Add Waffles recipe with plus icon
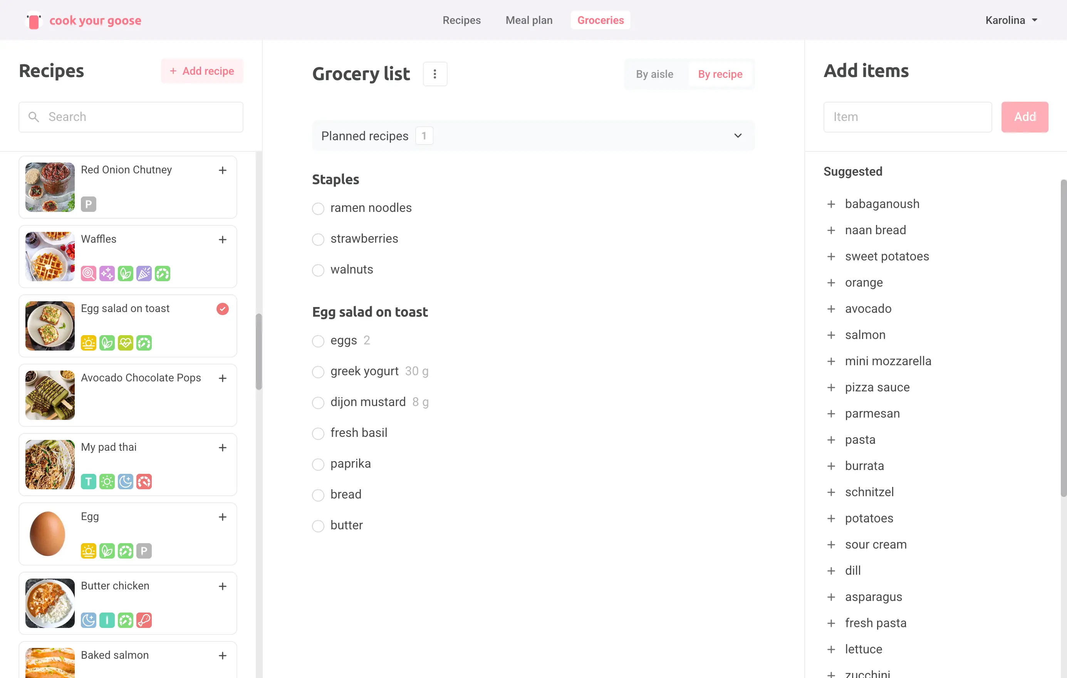Image resolution: width=1067 pixels, height=678 pixels. pos(222,240)
